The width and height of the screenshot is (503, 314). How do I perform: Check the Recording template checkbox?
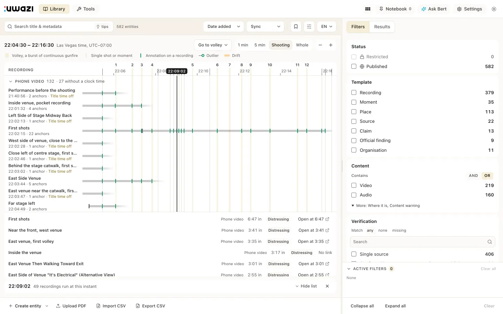point(354,92)
